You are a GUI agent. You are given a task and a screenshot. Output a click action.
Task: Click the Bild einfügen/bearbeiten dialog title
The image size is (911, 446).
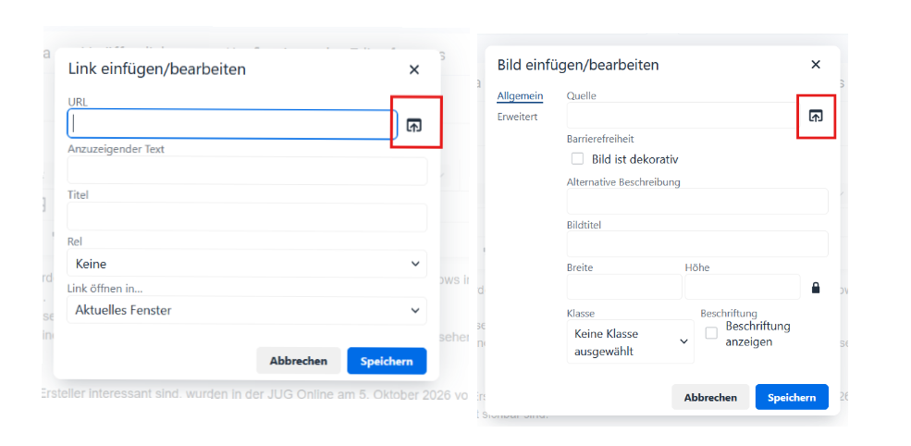click(x=578, y=65)
